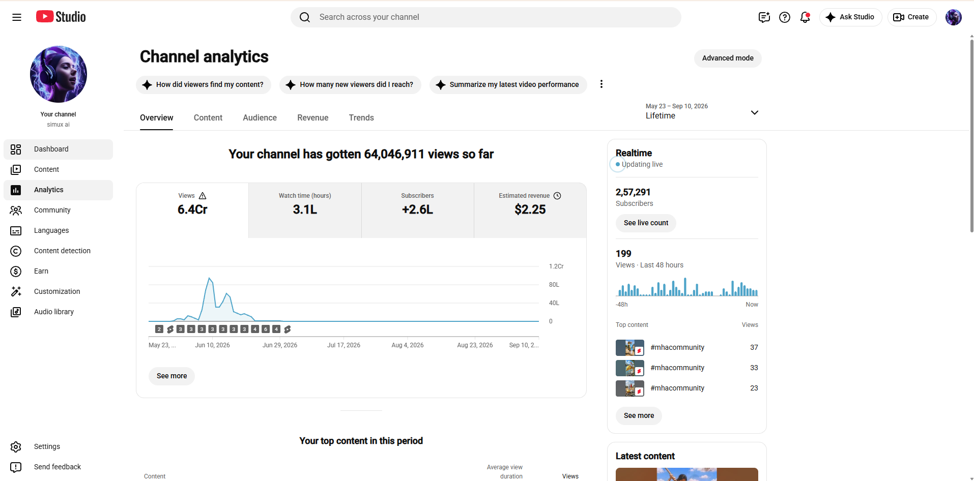Image resolution: width=974 pixels, height=481 pixels.
Task: Select the Watch time (hours) metric card
Action: click(305, 210)
